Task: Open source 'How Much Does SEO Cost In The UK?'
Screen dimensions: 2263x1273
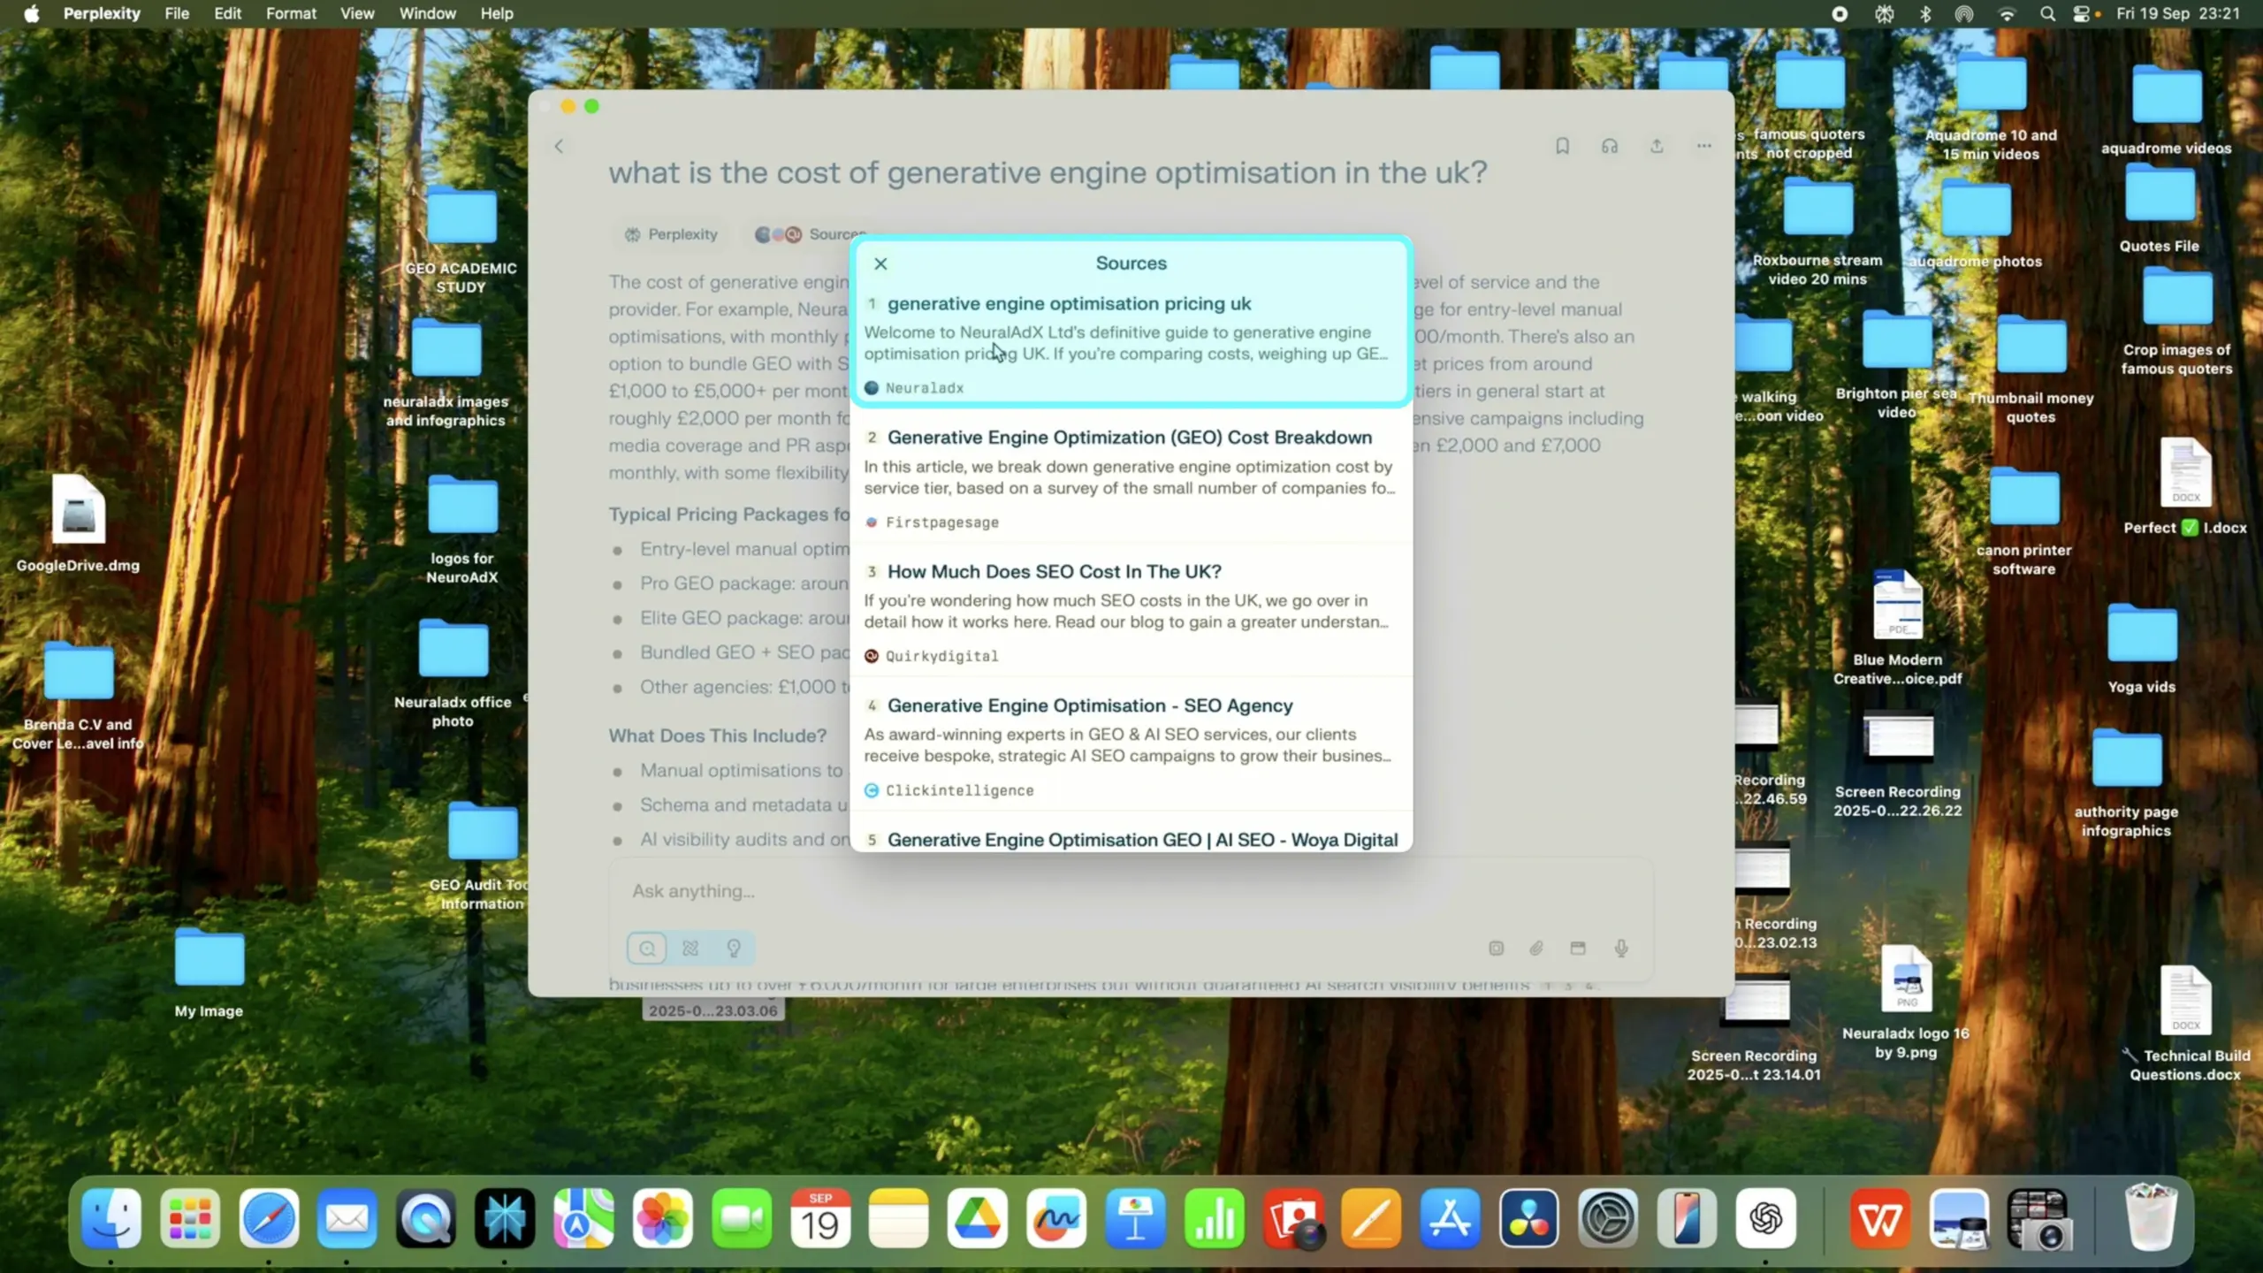Action: (1131, 613)
